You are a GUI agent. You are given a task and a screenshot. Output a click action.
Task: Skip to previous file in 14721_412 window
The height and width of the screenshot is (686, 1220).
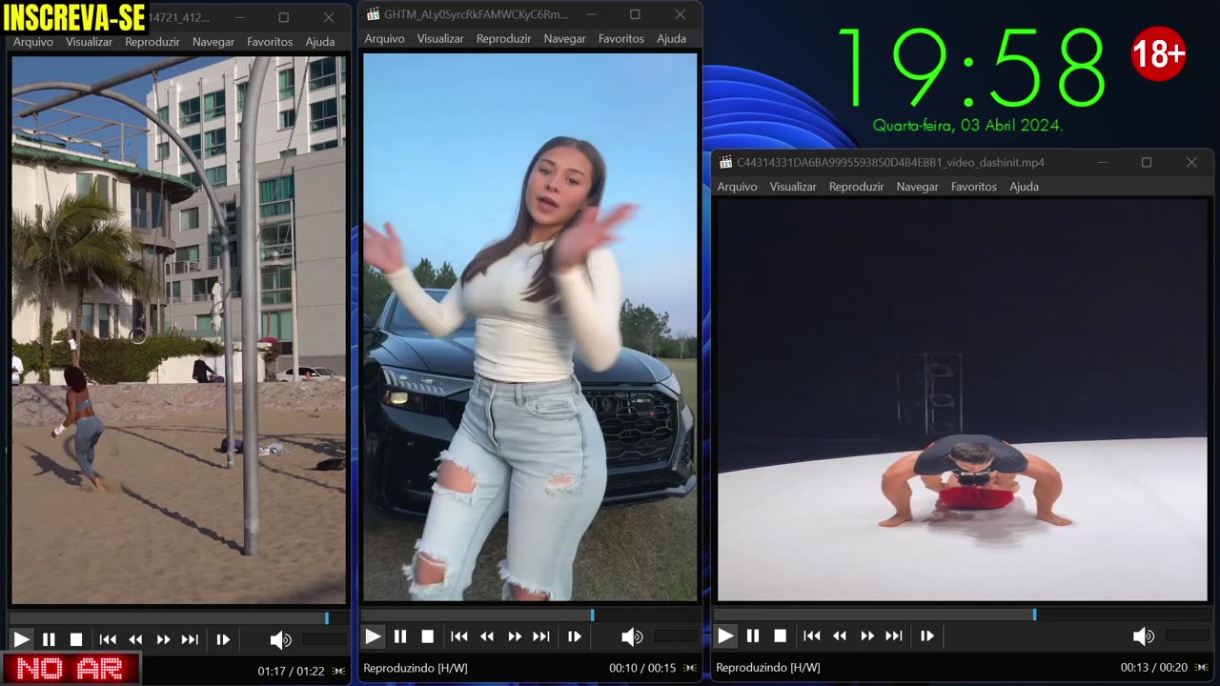pyautogui.click(x=108, y=639)
